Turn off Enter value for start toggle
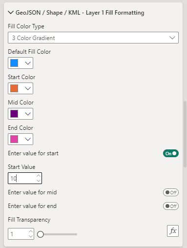187x248 pixels. pyautogui.click(x=171, y=153)
